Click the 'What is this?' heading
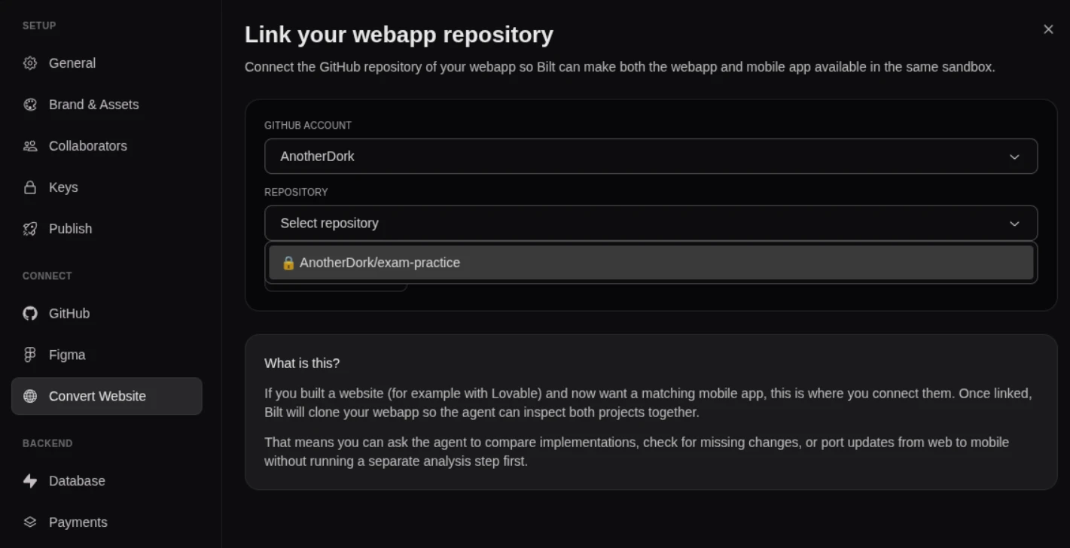 point(302,364)
